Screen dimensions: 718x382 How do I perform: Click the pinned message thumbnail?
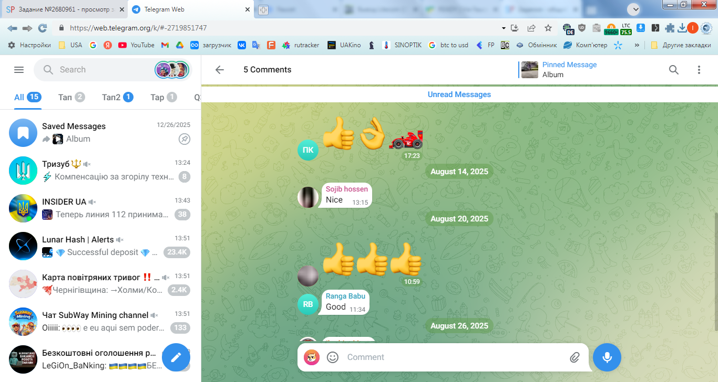click(x=530, y=70)
